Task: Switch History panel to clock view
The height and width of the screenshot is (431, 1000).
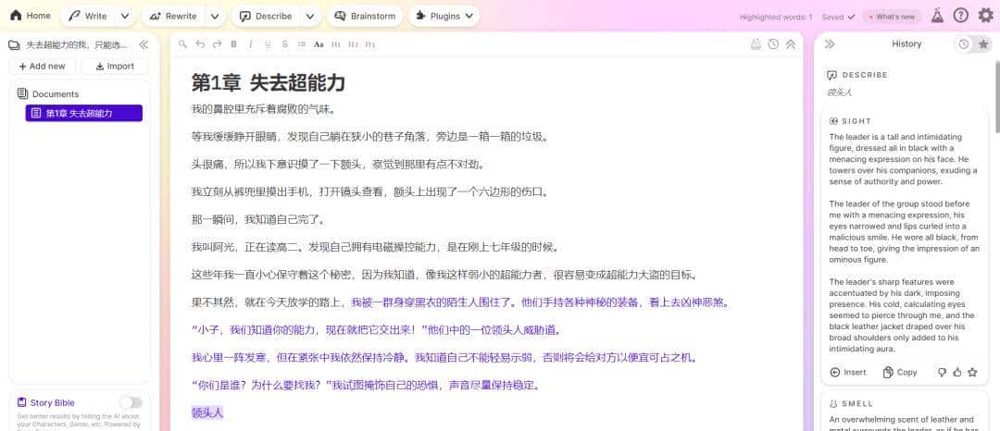Action: (964, 43)
